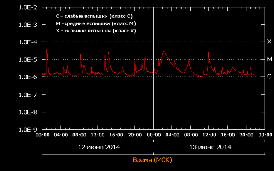
Task: Click the 08:00 tick label under 12 июня
Action: click(79, 135)
